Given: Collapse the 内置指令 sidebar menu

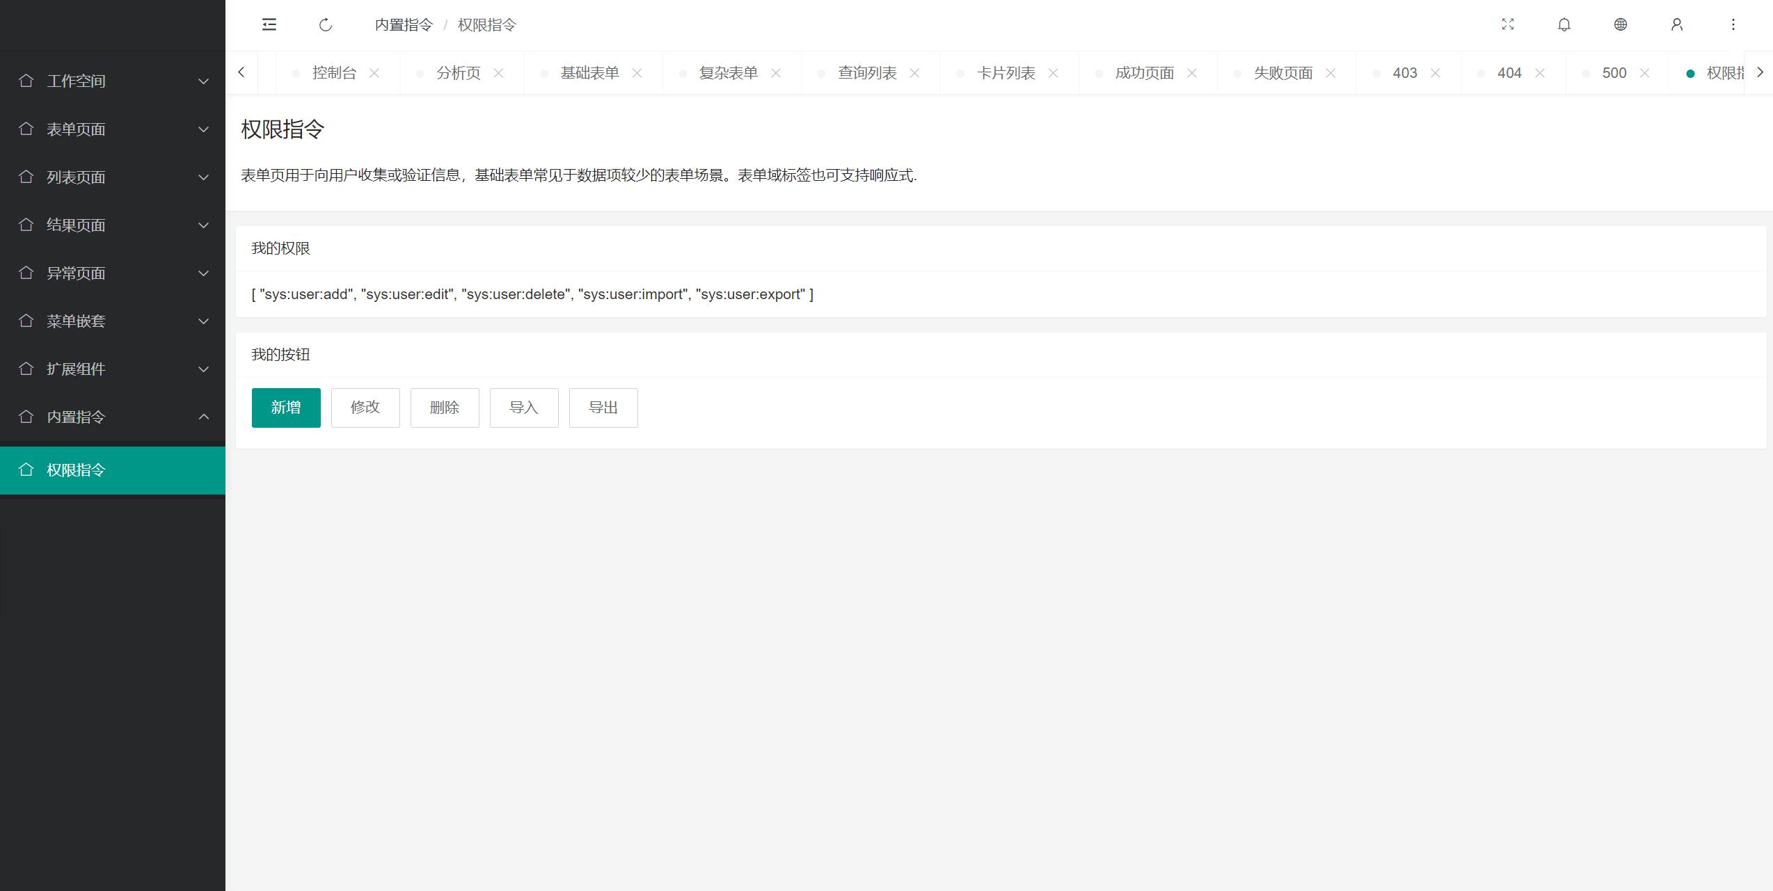Looking at the screenshot, I should 113,417.
